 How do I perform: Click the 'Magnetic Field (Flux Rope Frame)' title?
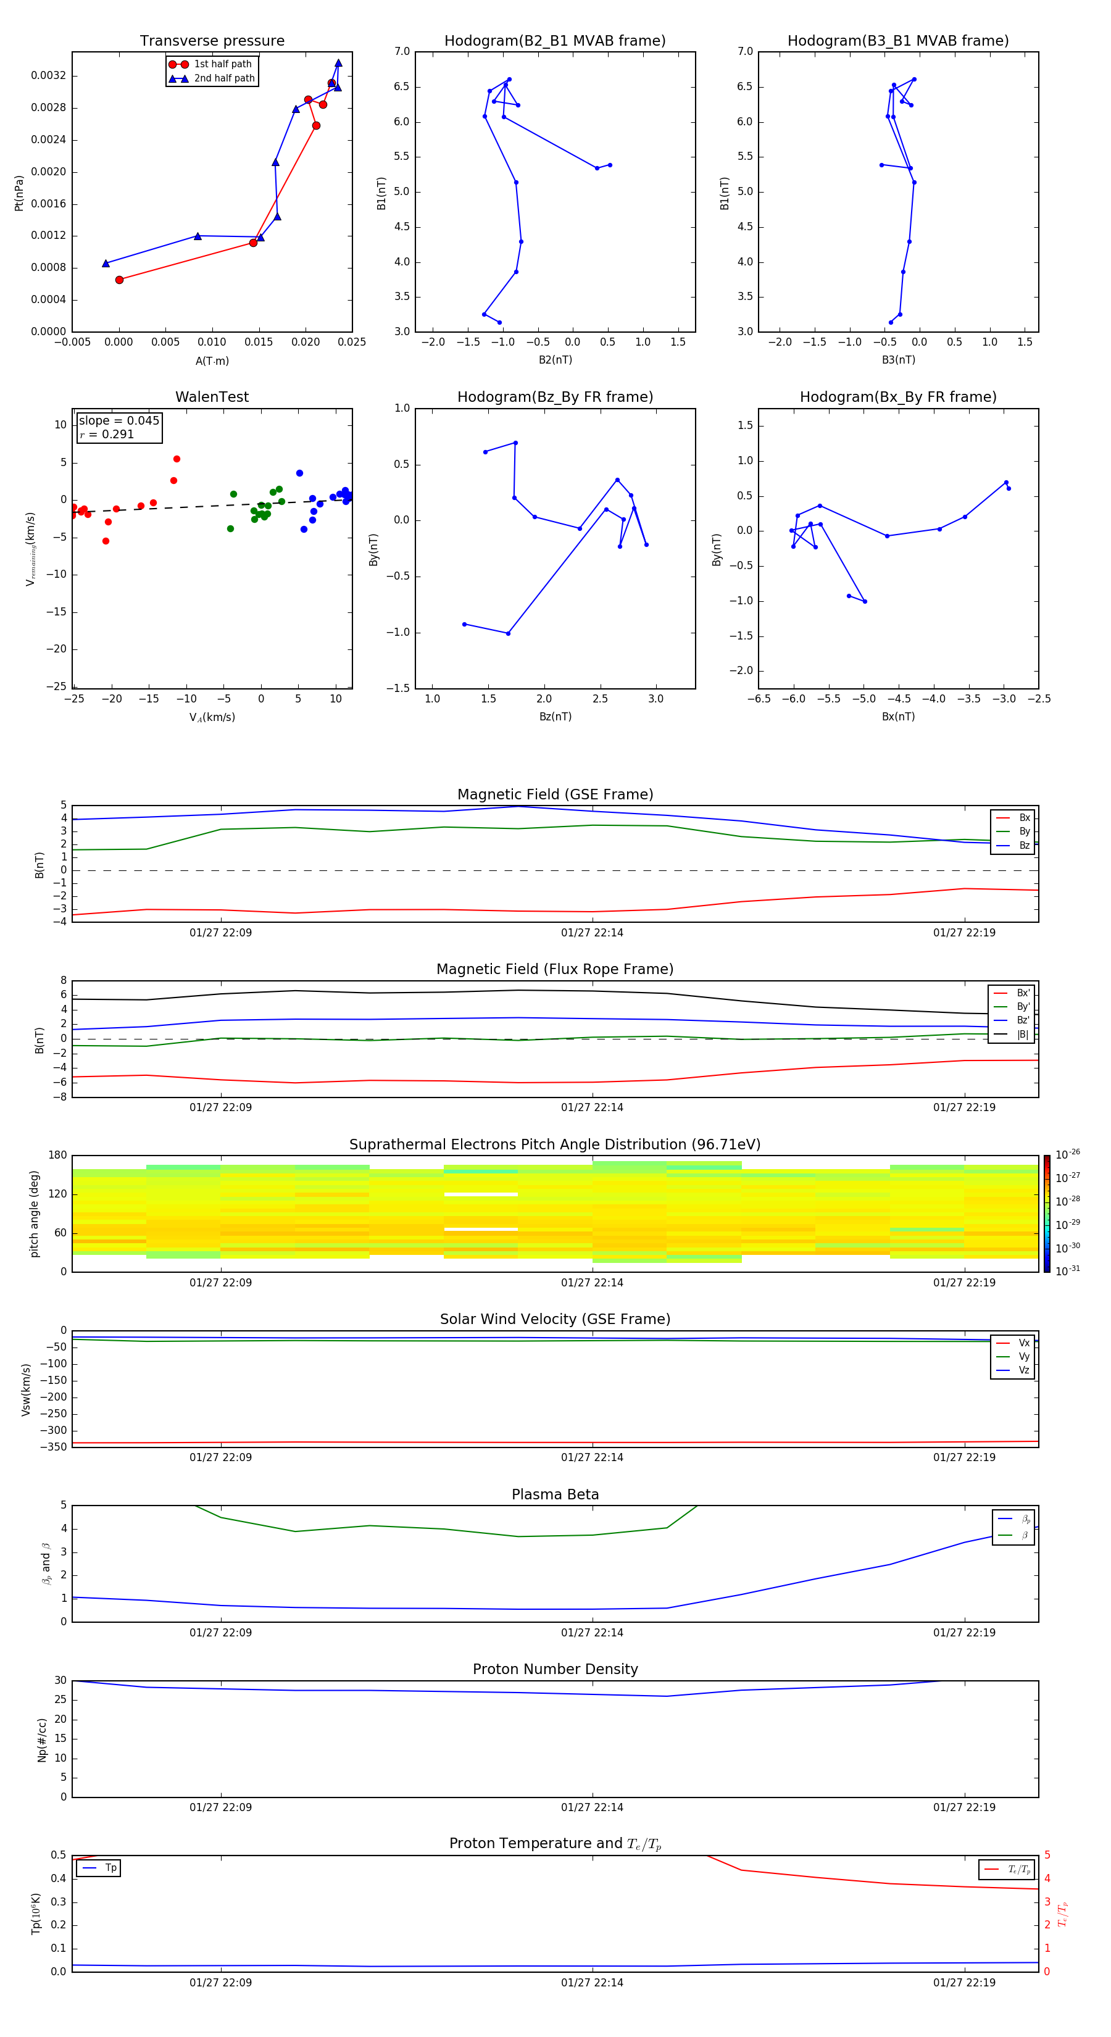pyautogui.click(x=555, y=970)
